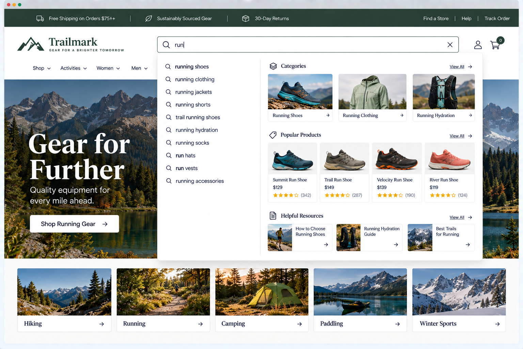This screenshot has height=349, width=523.
Task: Open the Find a Store link
Action: tap(436, 18)
